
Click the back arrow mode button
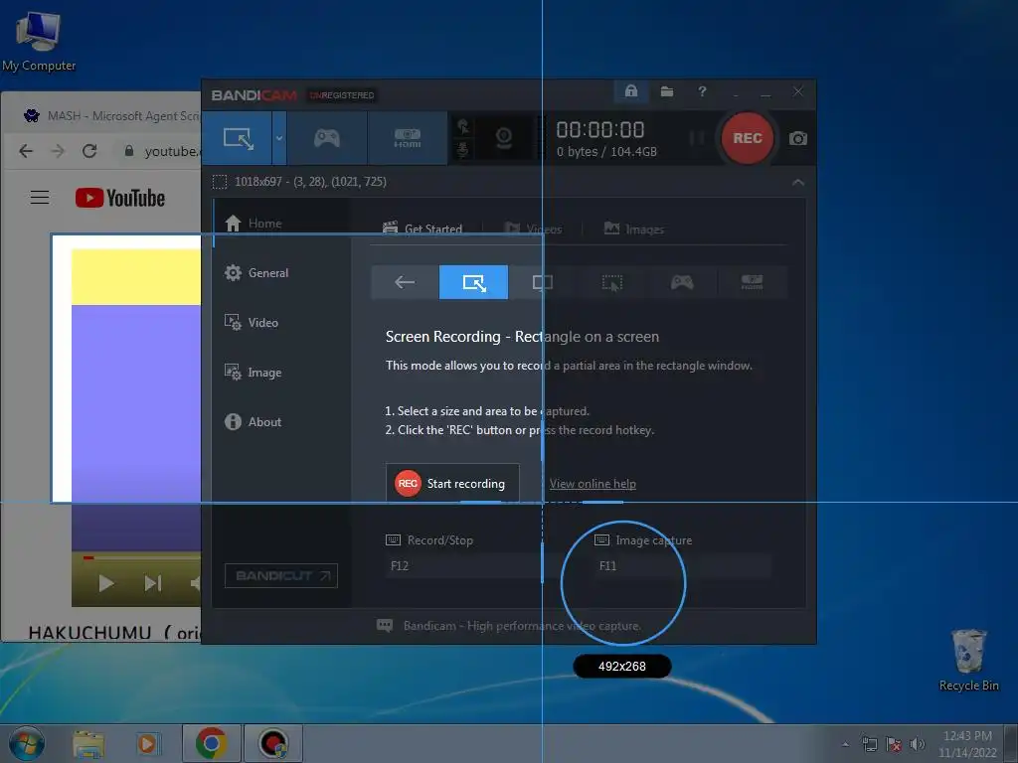coord(405,282)
